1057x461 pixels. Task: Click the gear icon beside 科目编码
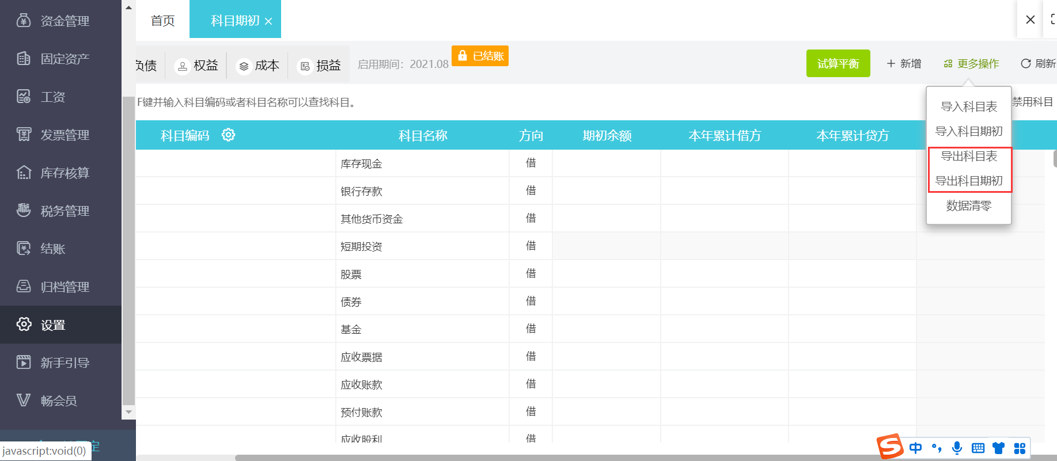tap(228, 135)
